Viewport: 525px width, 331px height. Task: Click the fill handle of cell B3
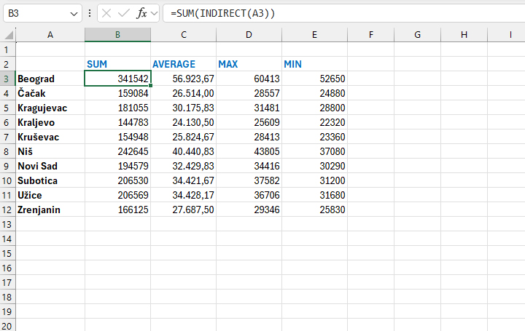click(x=151, y=86)
